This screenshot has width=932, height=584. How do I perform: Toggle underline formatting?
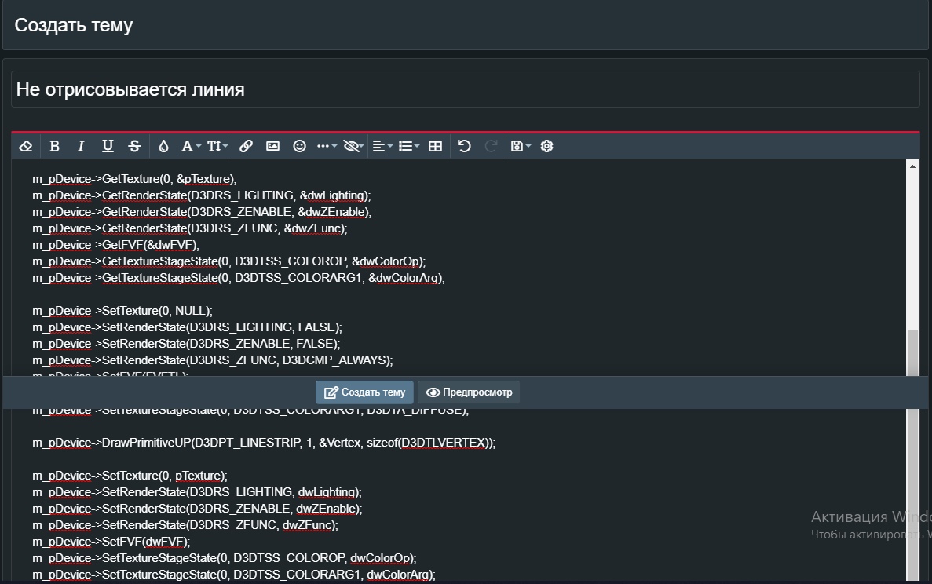click(108, 146)
